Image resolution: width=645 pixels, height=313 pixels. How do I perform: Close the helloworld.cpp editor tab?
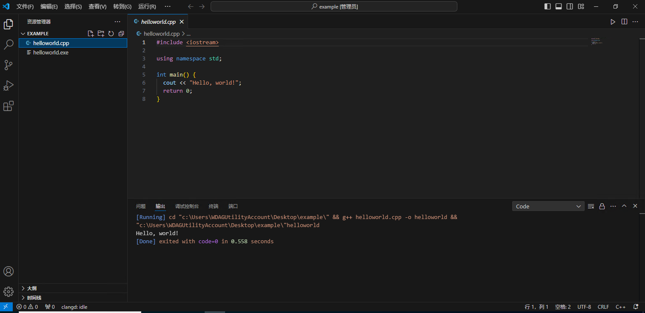[x=182, y=22]
